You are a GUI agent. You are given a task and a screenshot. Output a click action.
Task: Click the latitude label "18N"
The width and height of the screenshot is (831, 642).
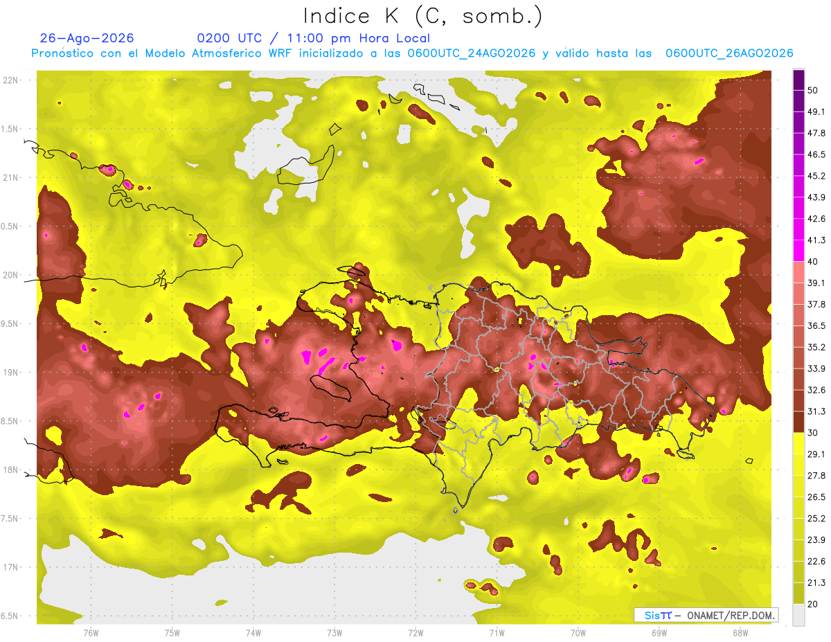10,470
